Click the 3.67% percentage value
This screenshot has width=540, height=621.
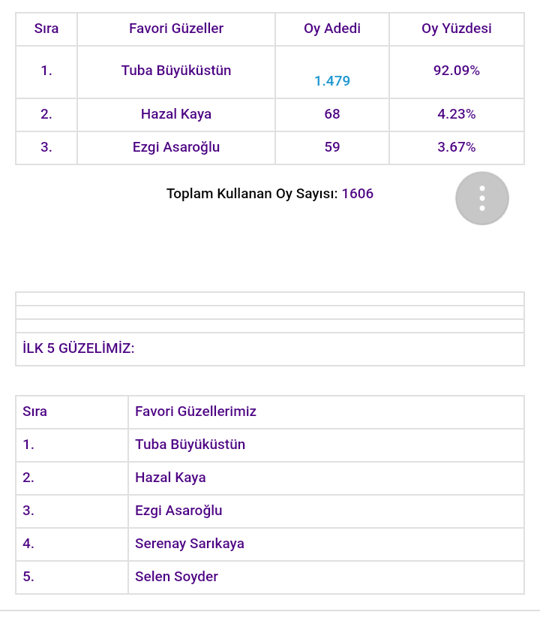(x=457, y=147)
